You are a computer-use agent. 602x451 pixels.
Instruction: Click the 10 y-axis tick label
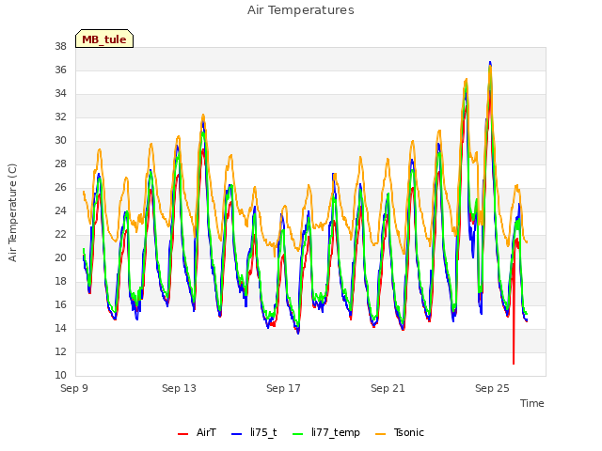(x=60, y=375)
